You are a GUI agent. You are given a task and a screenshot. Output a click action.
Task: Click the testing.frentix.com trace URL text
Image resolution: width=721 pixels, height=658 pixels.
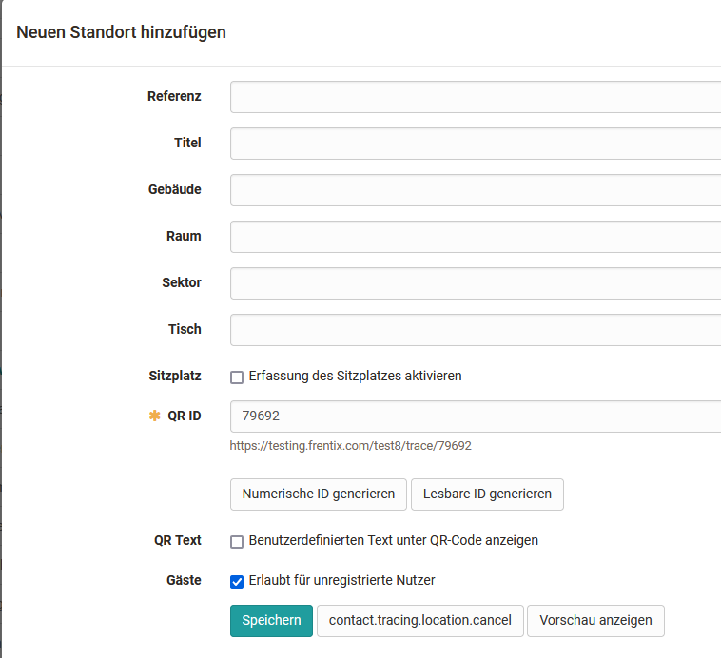tap(350, 445)
